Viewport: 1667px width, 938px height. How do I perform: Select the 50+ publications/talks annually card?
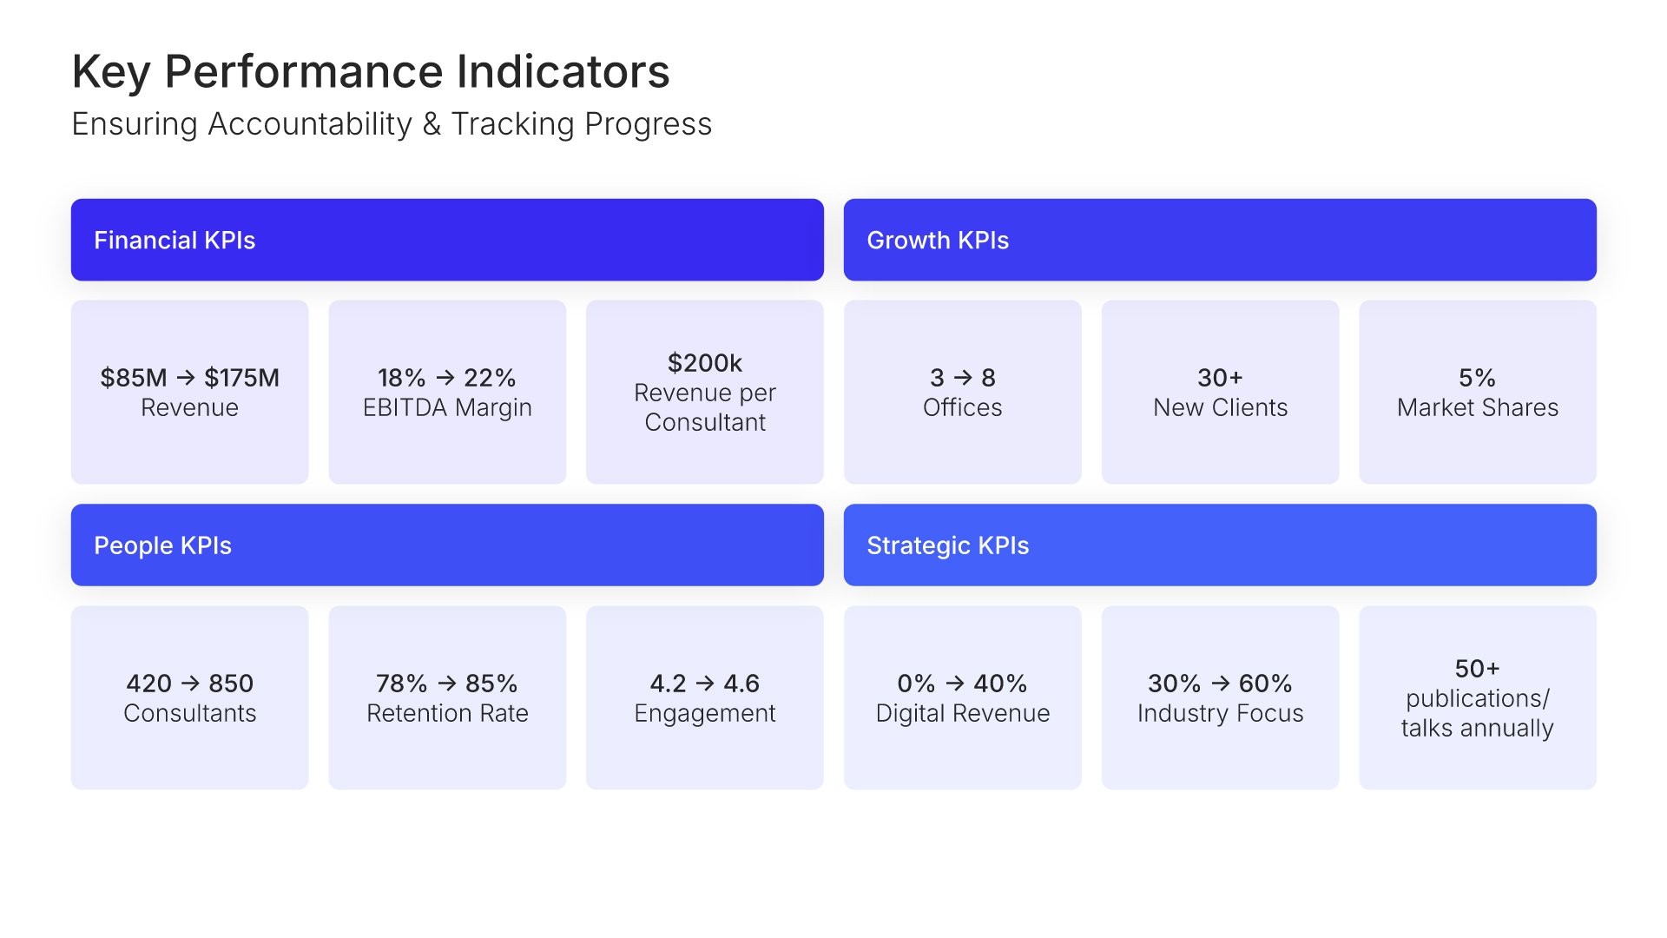1478,698
